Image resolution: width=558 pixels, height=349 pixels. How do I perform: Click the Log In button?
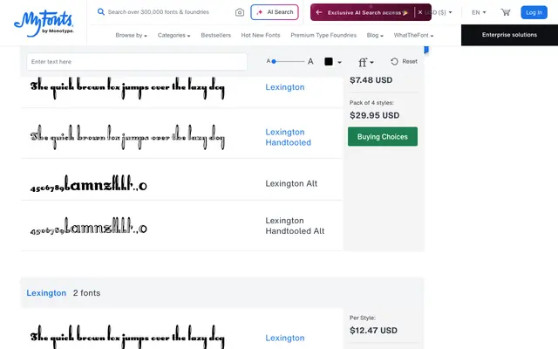click(x=534, y=12)
